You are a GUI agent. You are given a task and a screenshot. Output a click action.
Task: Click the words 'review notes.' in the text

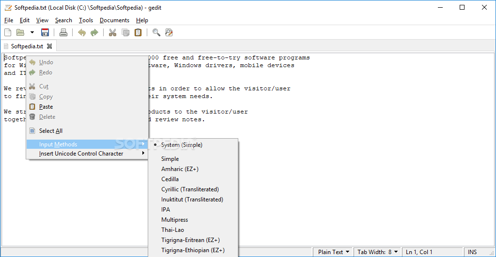[180, 119]
